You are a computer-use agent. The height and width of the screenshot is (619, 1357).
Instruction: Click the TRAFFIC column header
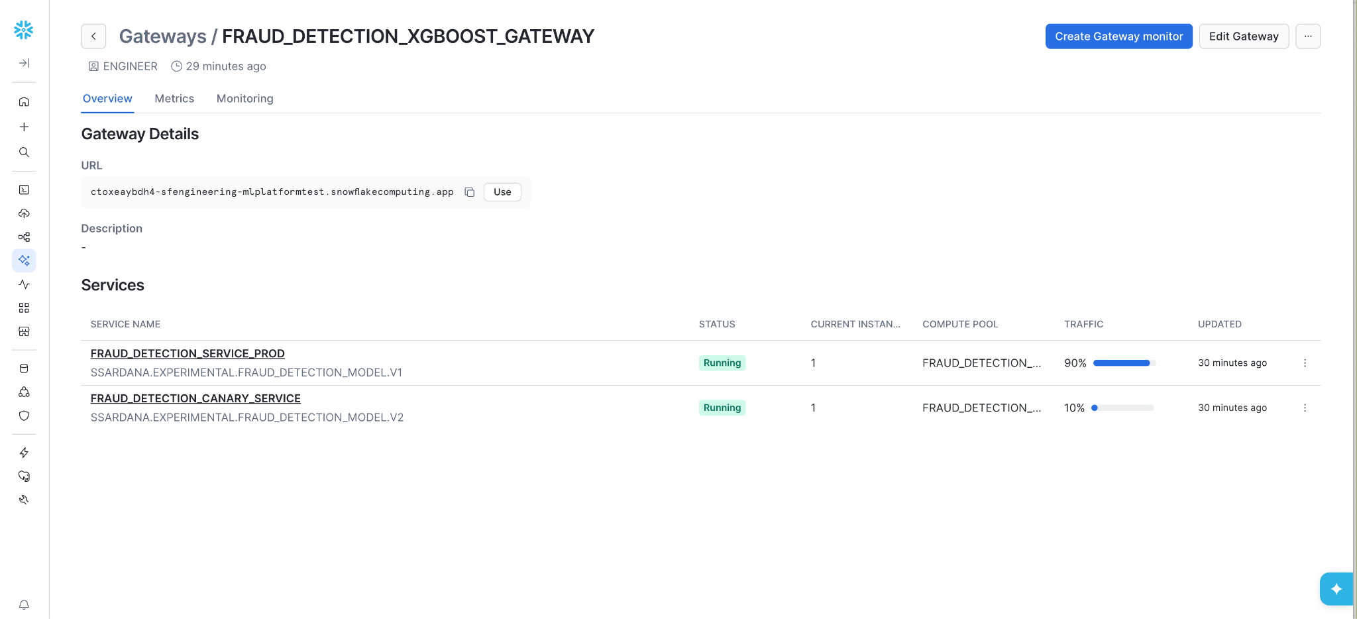pos(1083,324)
